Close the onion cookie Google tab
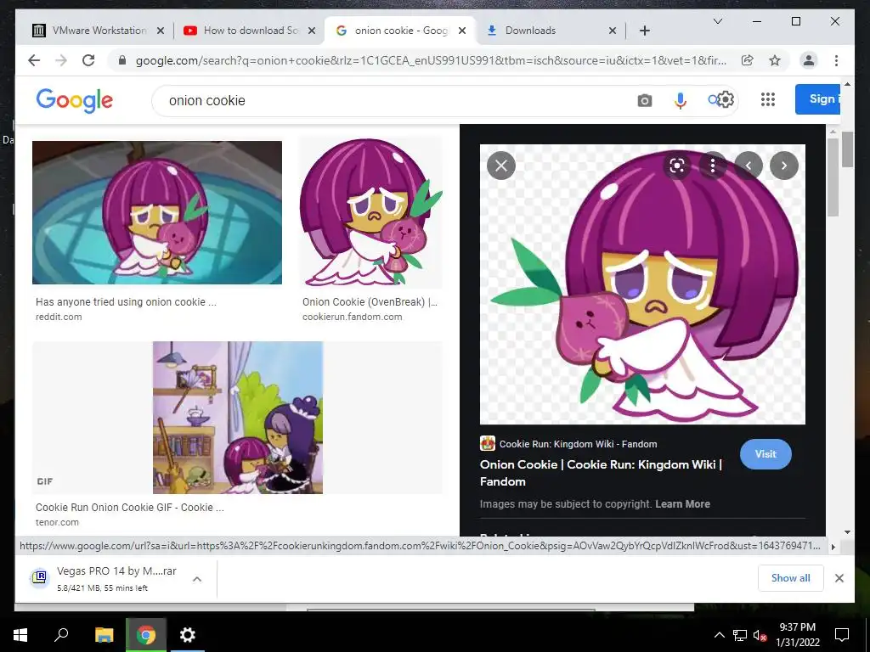The height and width of the screenshot is (652, 870). 461,31
